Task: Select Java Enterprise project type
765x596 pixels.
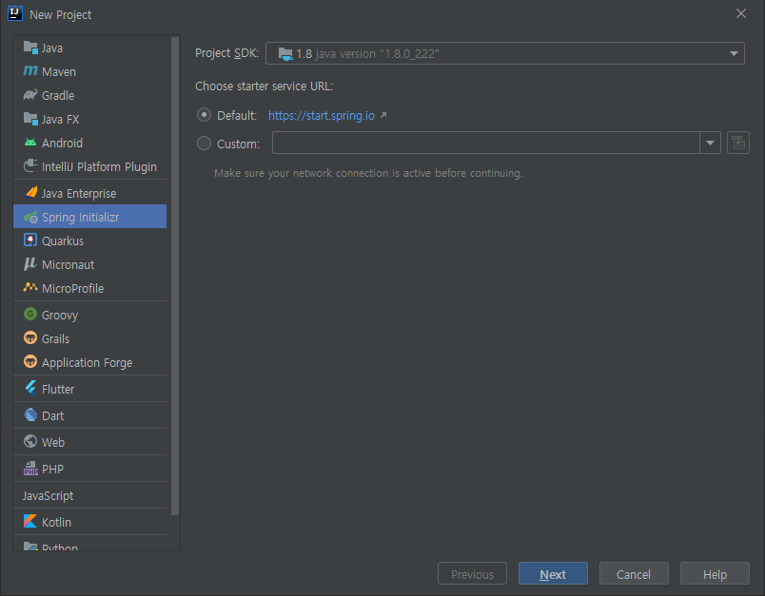Action: click(x=89, y=194)
